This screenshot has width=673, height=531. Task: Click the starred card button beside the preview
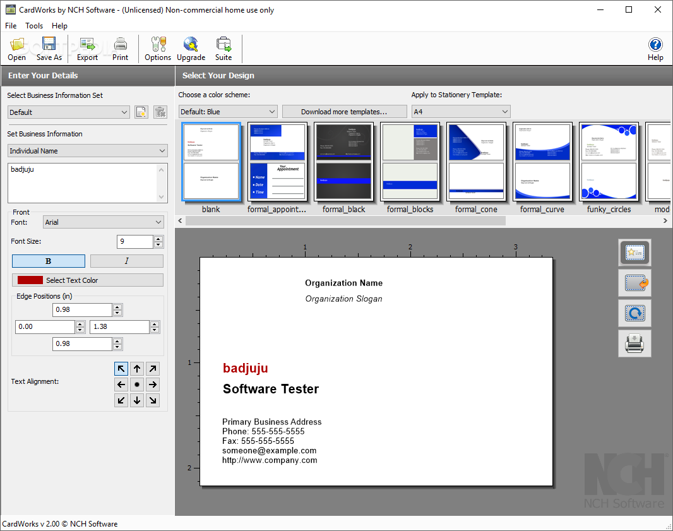634,253
